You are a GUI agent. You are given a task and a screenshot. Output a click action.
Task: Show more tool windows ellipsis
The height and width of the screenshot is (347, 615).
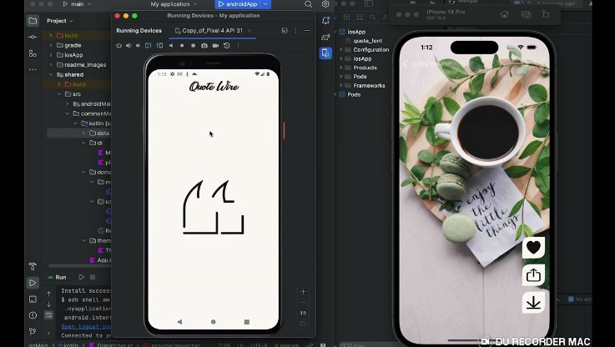[x=33, y=69]
